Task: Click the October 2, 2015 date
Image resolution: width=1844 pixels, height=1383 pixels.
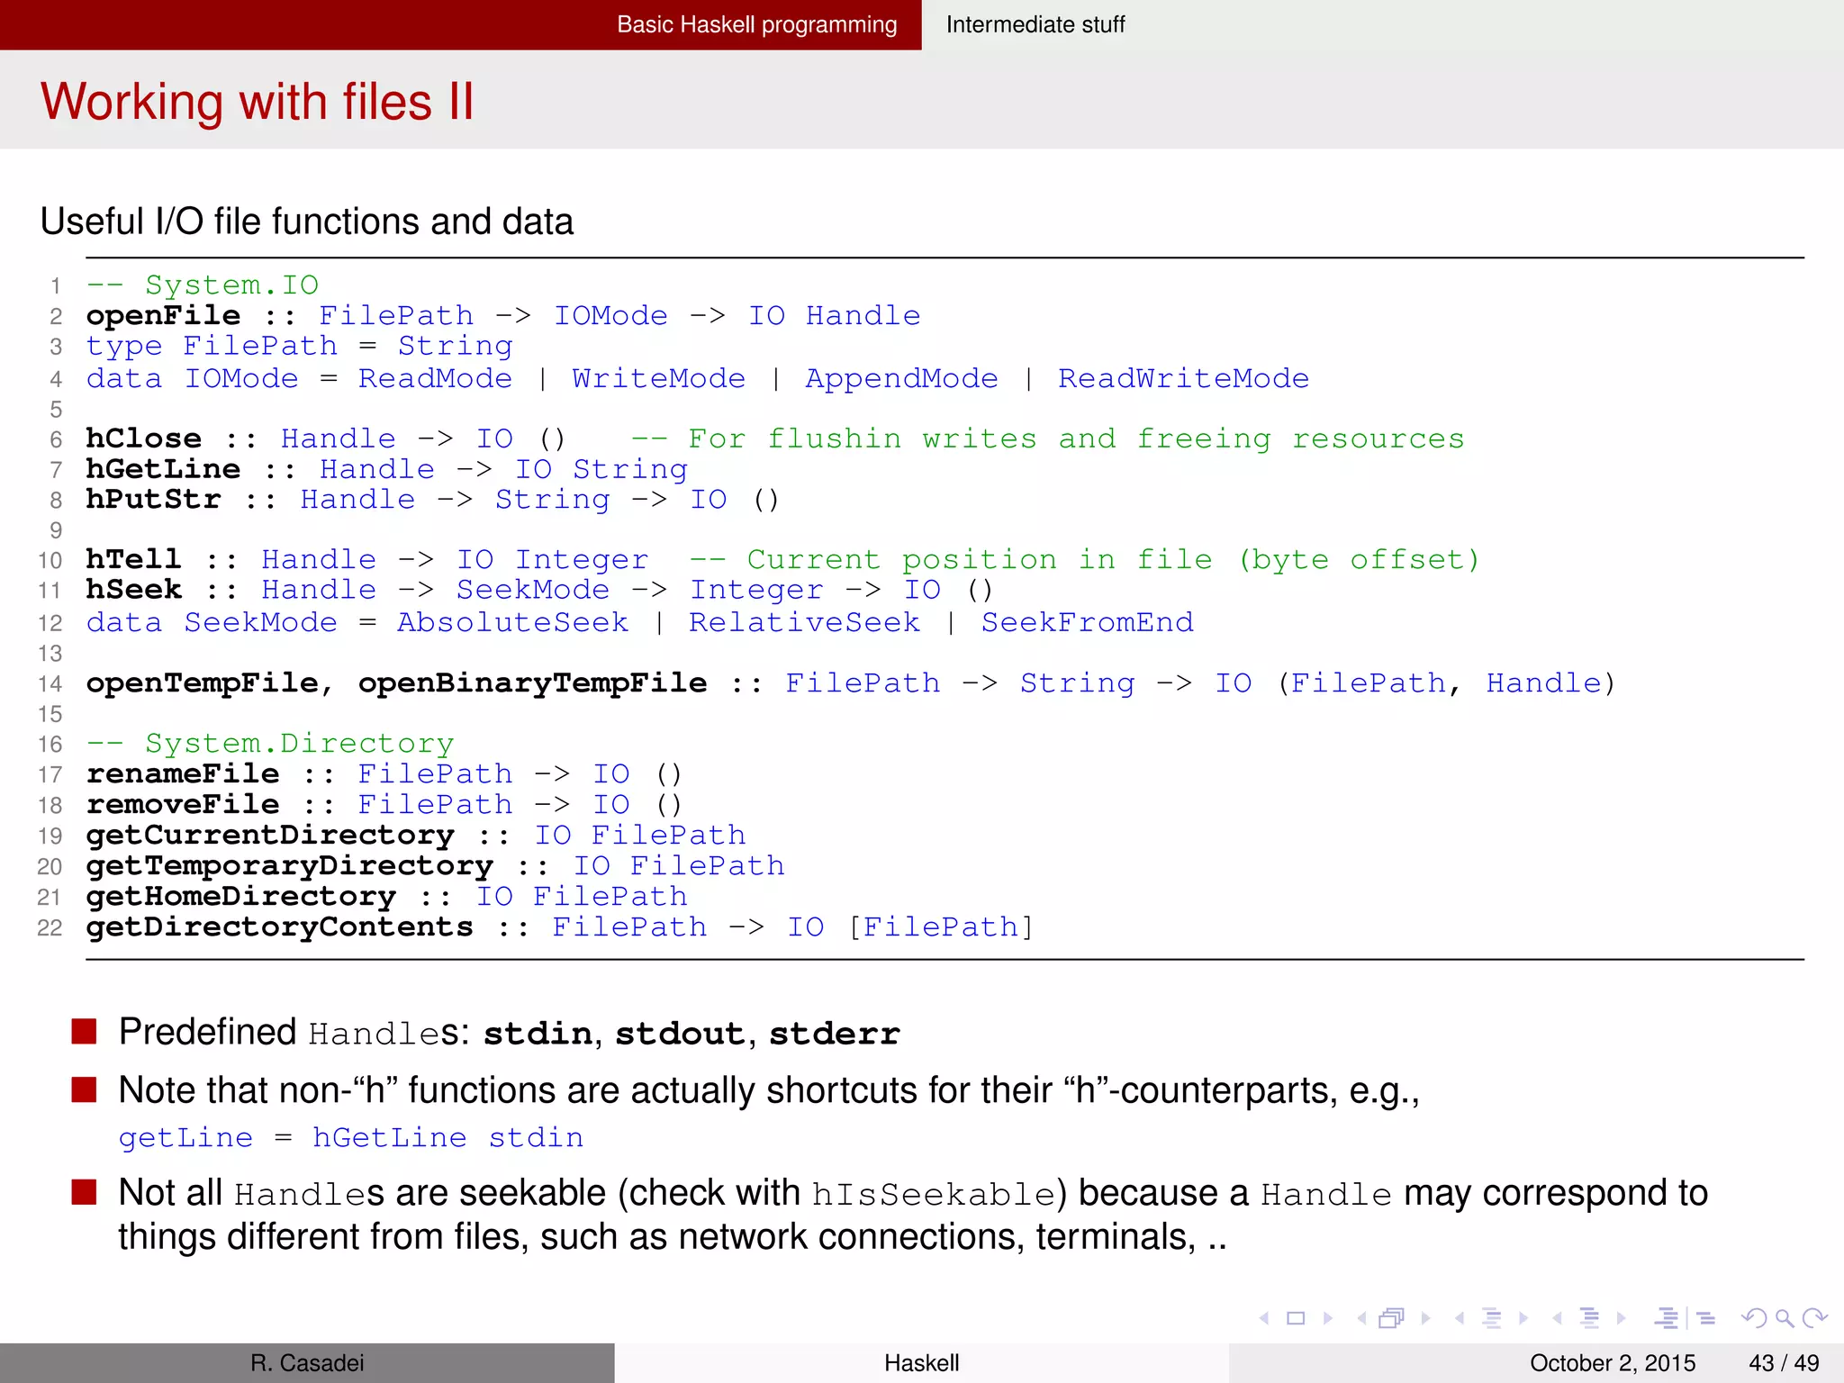Action: click(1613, 1363)
